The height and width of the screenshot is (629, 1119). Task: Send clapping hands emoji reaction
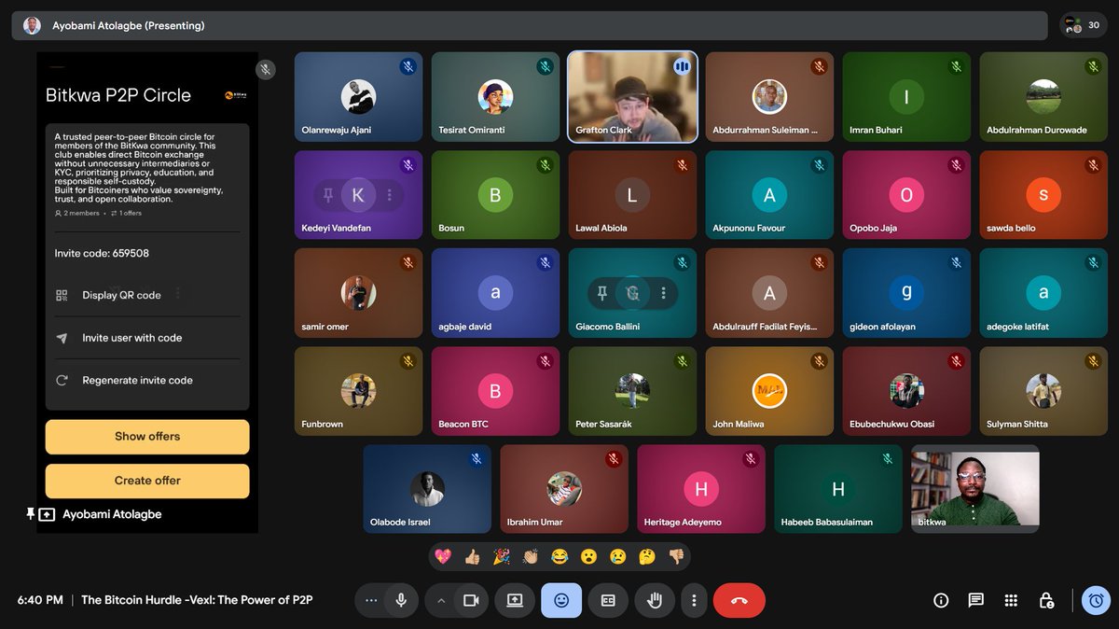pos(530,556)
